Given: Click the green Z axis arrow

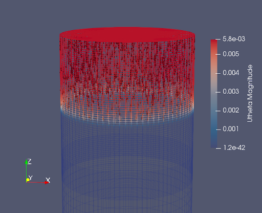Looking at the screenshot, I should 26,170.
